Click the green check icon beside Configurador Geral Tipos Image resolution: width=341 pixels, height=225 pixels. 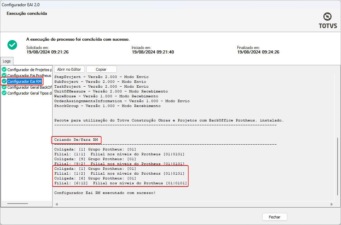(4, 93)
